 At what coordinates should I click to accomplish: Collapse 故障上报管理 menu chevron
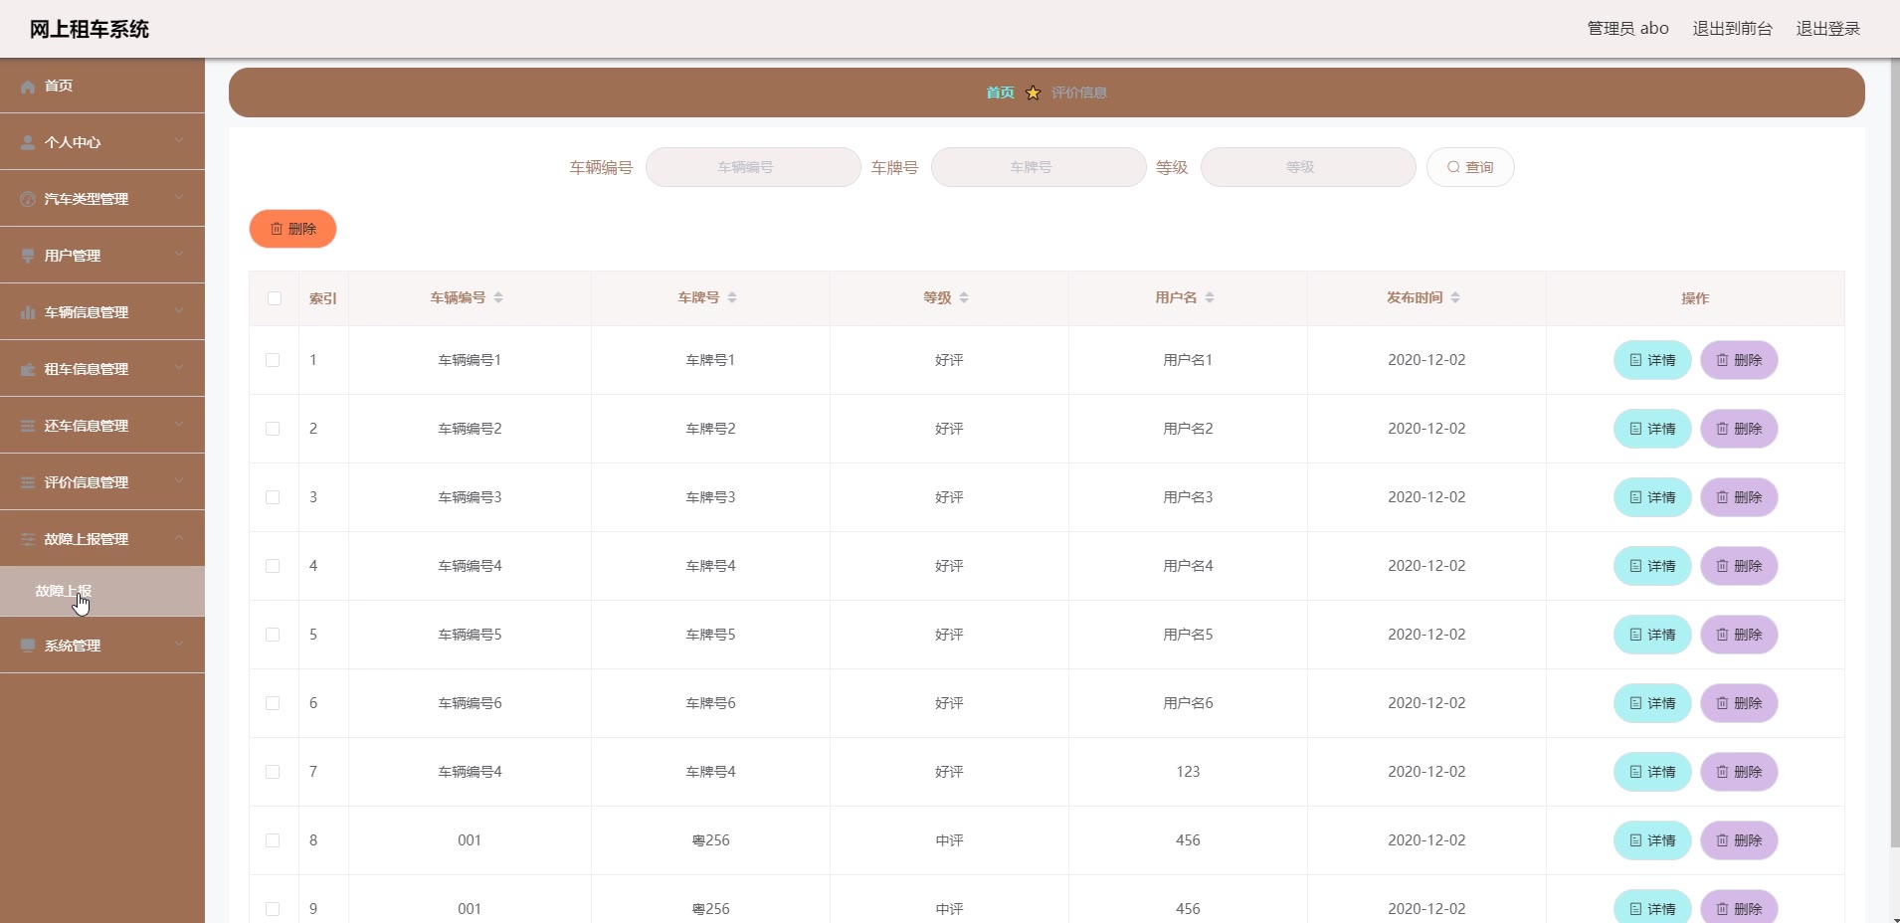179,538
